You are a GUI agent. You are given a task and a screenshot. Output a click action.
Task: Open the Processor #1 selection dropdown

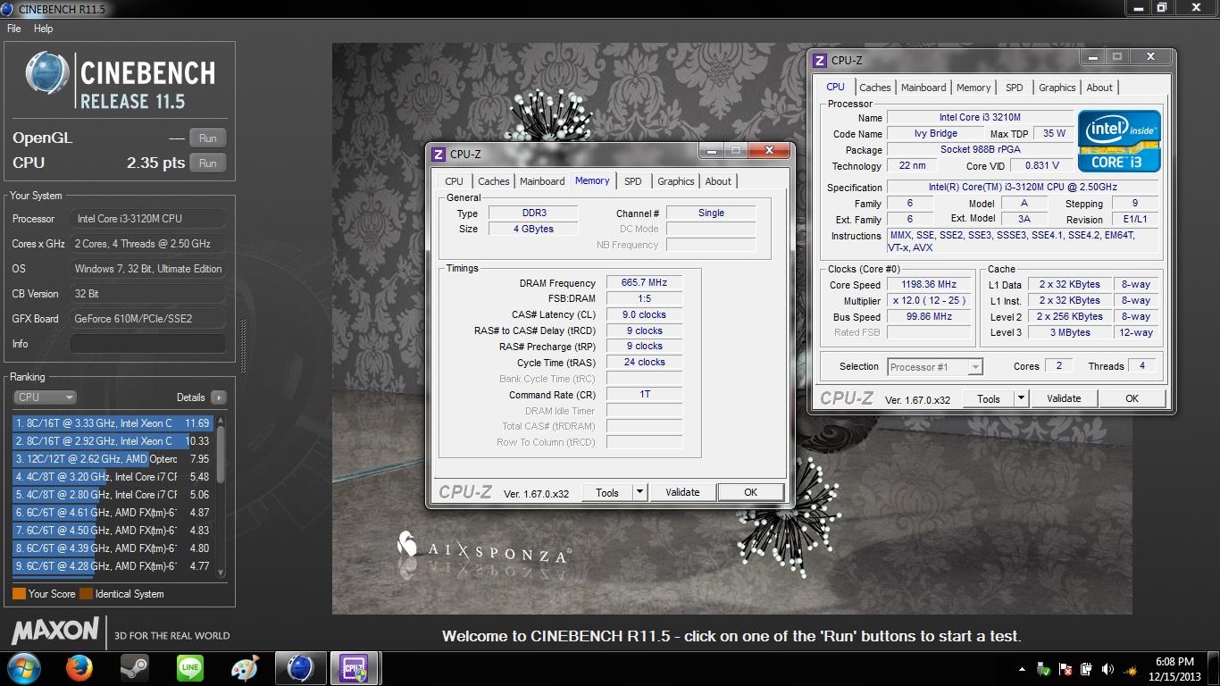(x=935, y=367)
